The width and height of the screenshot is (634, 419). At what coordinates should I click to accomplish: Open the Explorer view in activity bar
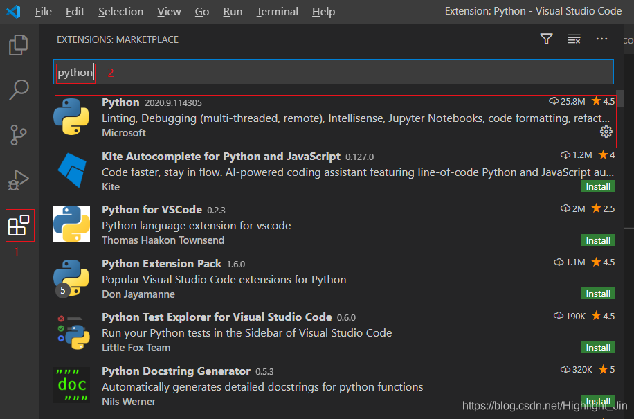pyautogui.click(x=19, y=45)
